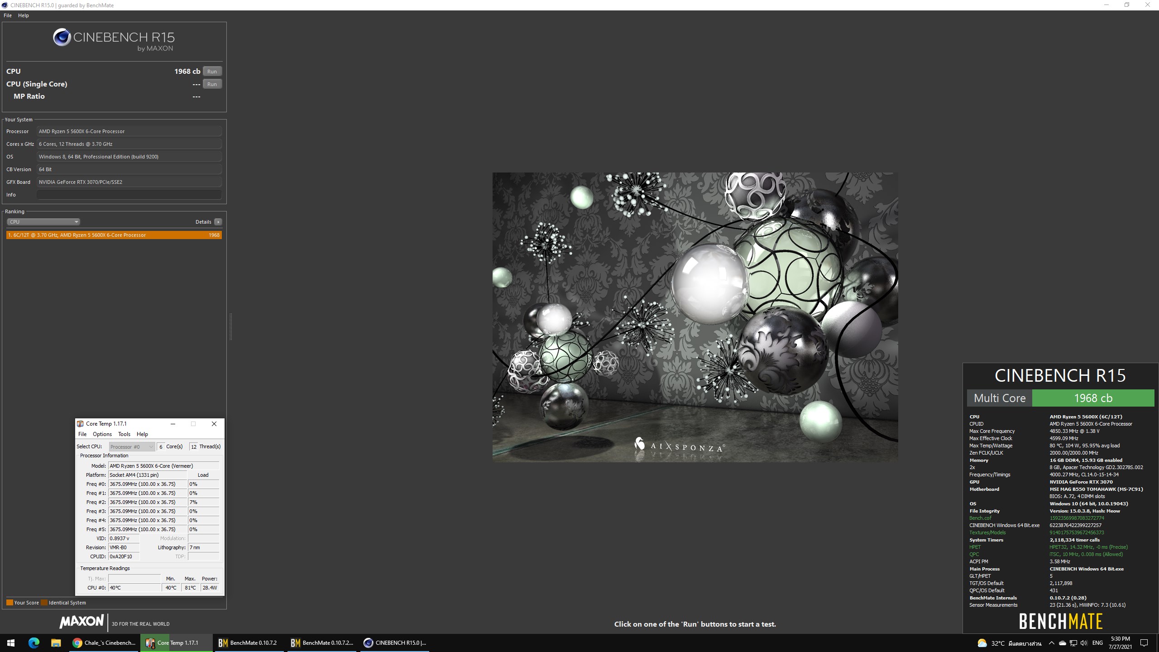1159x652 pixels.
Task: Open the Select CPU Processor #0 dropdown
Action: pyautogui.click(x=132, y=447)
